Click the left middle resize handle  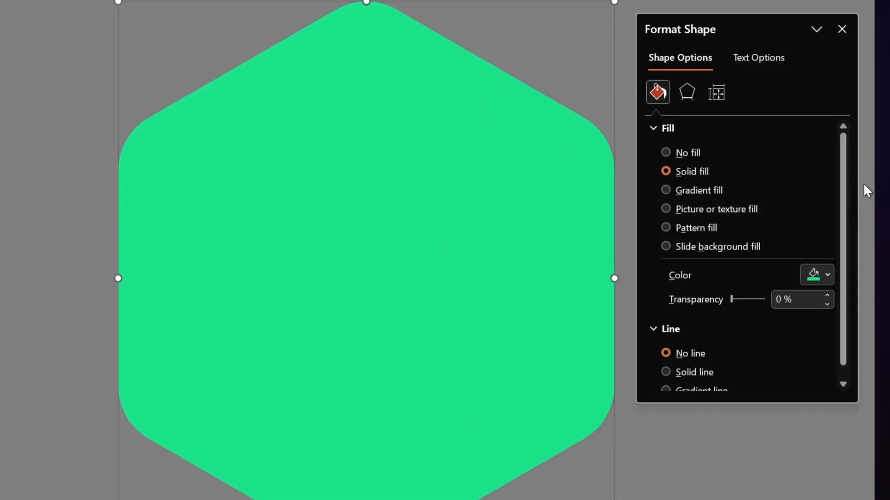pos(118,278)
